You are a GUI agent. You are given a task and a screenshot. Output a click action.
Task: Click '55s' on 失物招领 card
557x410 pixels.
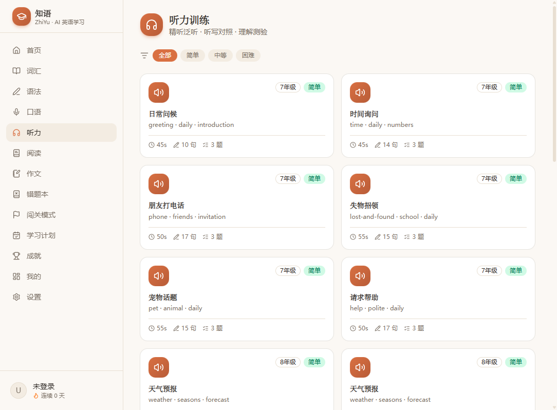click(x=363, y=237)
